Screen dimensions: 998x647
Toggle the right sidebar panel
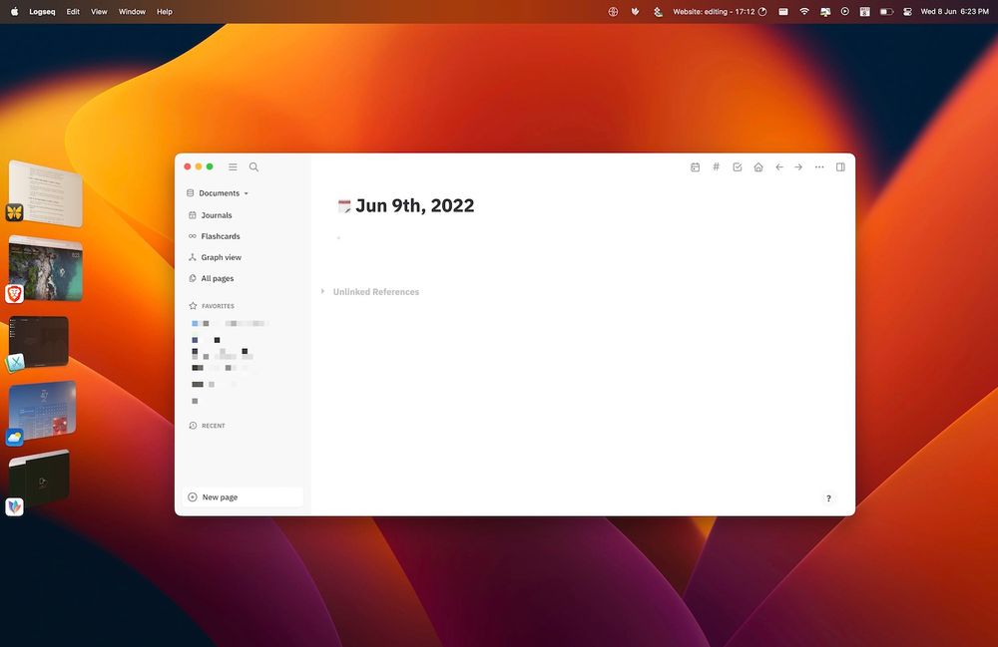840,166
